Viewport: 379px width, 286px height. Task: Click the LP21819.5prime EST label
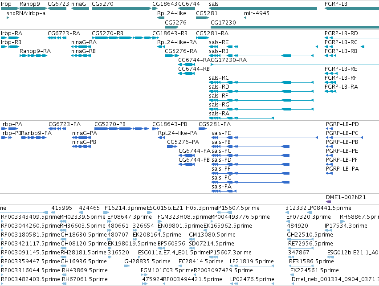[252, 261]
